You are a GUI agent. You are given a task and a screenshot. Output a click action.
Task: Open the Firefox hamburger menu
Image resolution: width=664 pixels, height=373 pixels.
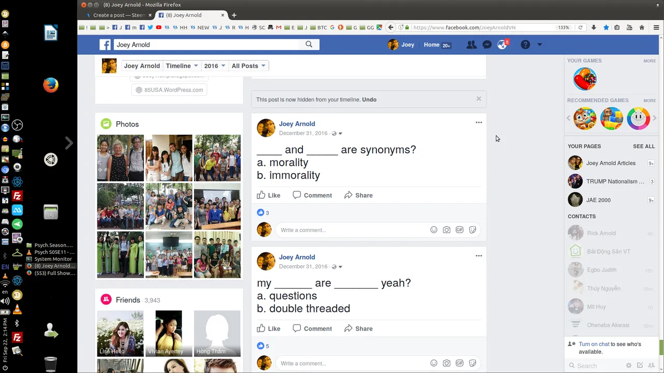[x=656, y=27]
